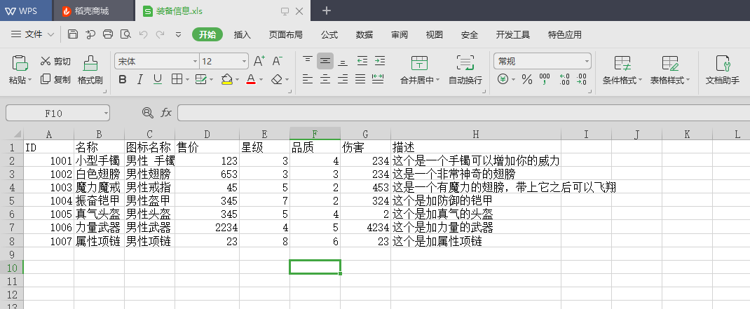Image resolution: width=750 pixels, height=309 pixels.
Task: Open the 视图 view tab
Action: [435, 34]
